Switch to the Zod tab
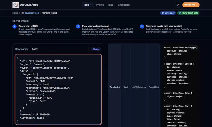Screen dimensions: 212x127 point(126,87)
